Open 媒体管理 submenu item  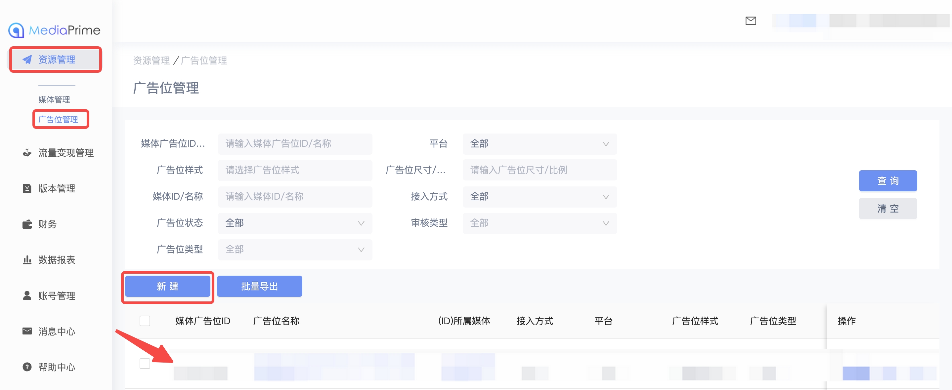54,99
